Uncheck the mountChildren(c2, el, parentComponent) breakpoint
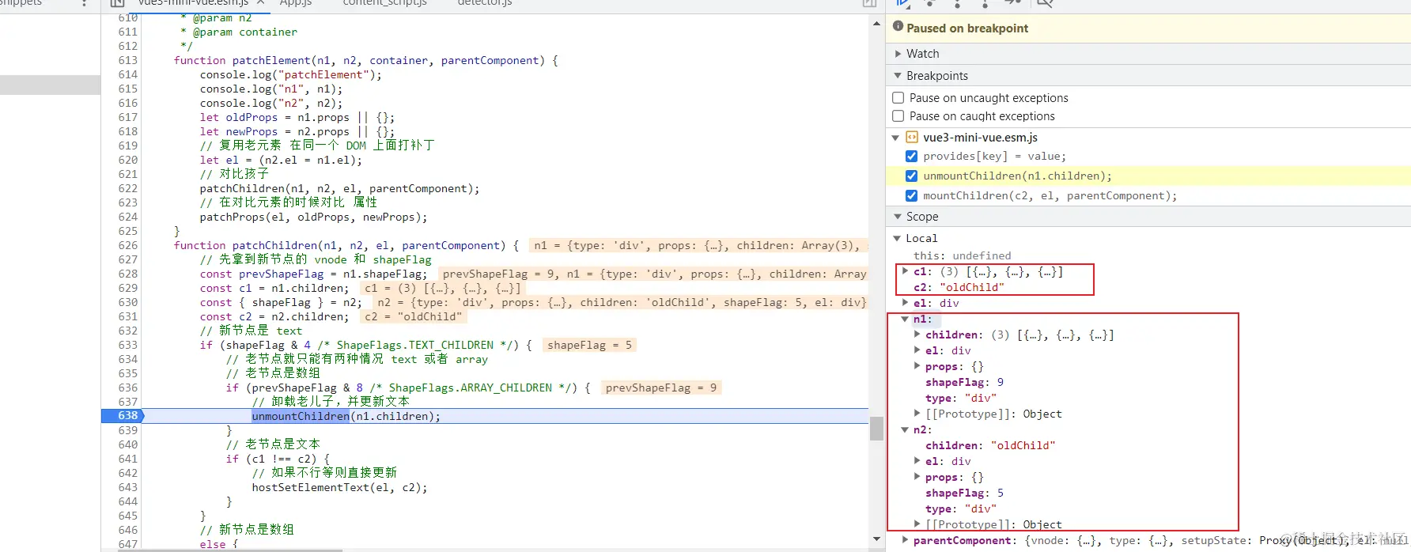The width and height of the screenshot is (1411, 552). [x=911, y=195]
